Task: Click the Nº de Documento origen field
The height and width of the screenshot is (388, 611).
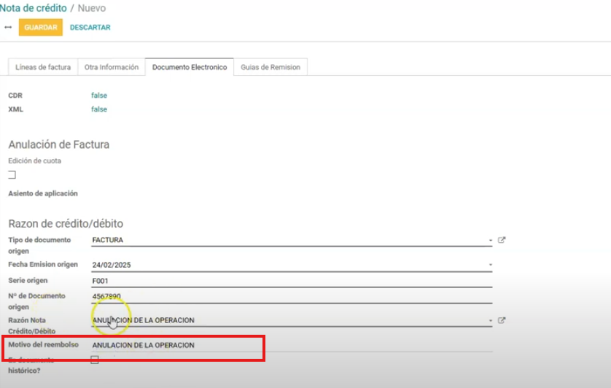Action: coord(292,296)
